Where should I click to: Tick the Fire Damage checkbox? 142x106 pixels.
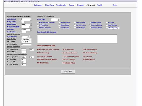(75, 28)
